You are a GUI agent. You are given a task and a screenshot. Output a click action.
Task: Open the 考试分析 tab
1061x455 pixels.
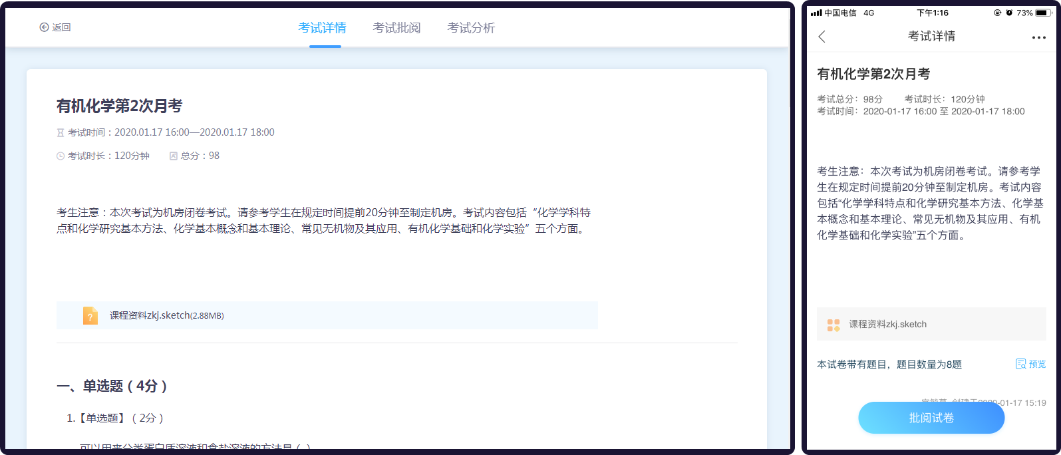tap(471, 28)
